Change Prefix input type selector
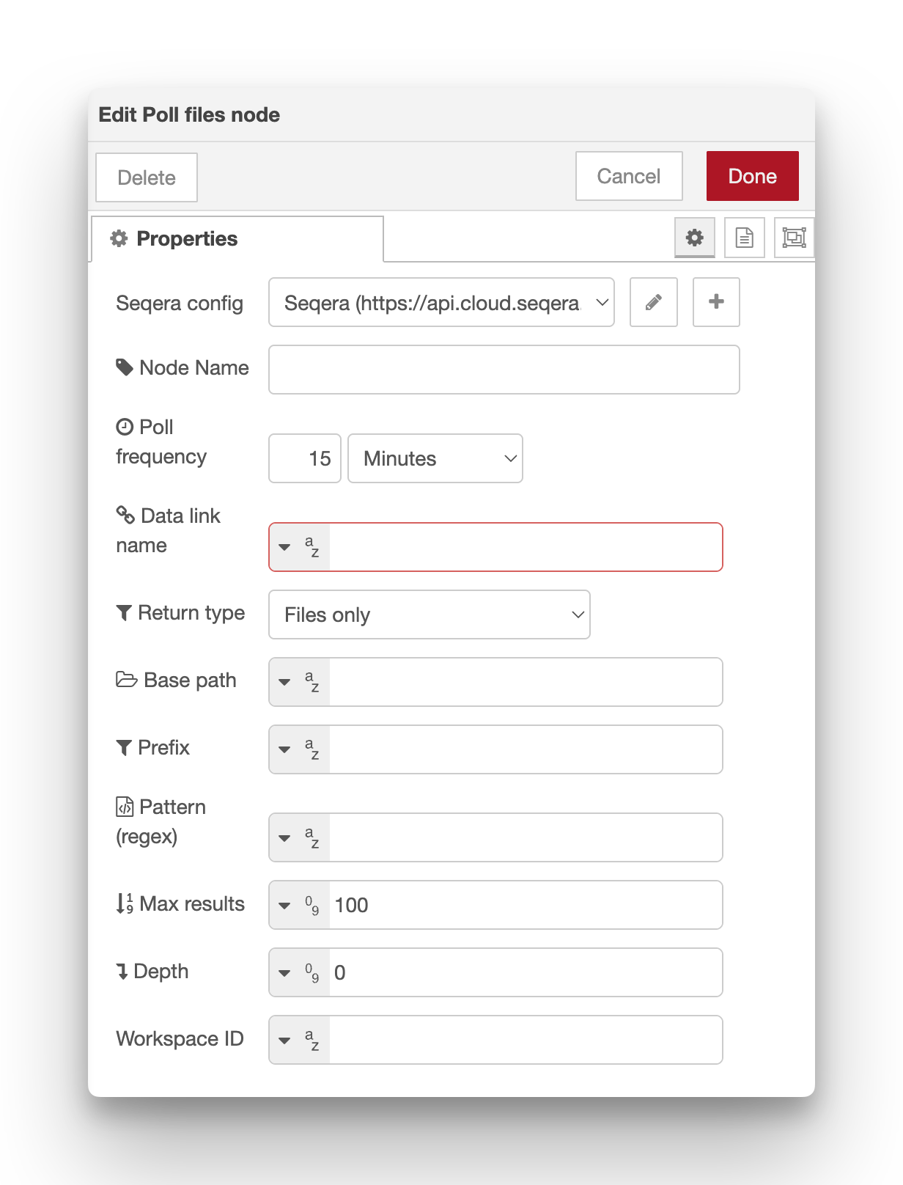Image resolution: width=903 pixels, height=1185 pixels. (300, 749)
